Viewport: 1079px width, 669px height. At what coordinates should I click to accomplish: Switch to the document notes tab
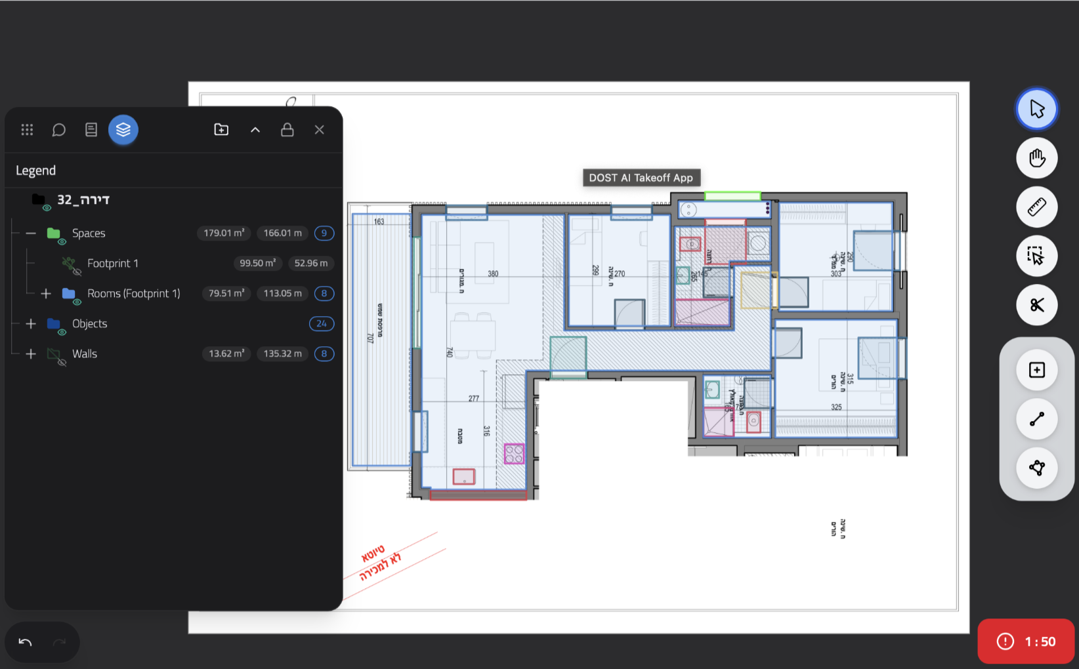click(x=91, y=130)
